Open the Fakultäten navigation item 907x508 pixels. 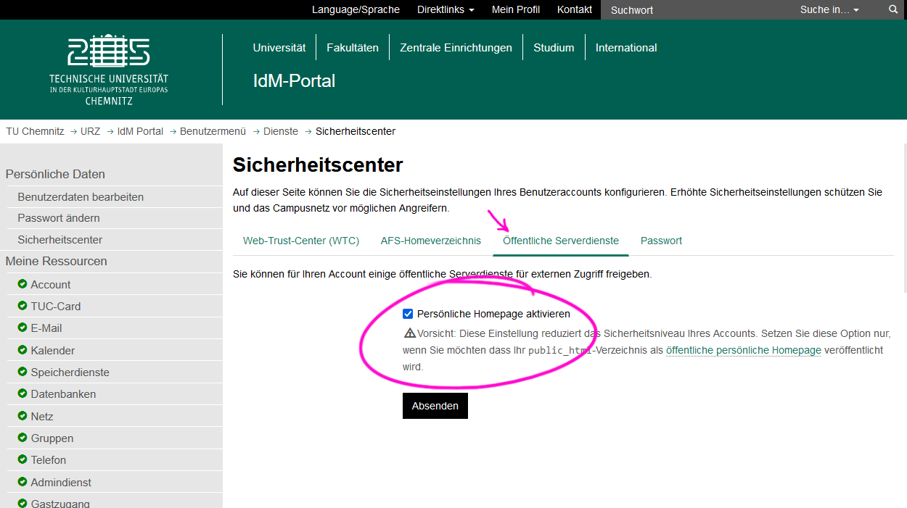pos(353,48)
